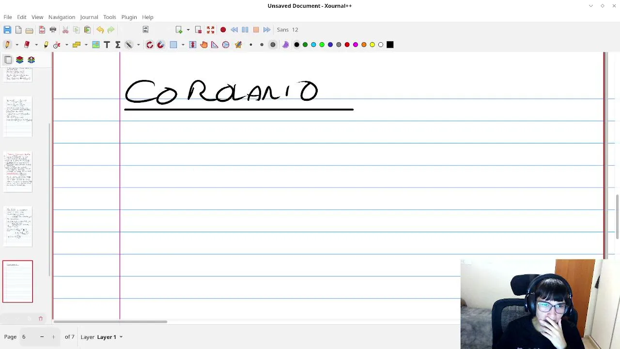This screenshot has height=349, width=620.
Task: Create a new document
Action: pos(18,30)
